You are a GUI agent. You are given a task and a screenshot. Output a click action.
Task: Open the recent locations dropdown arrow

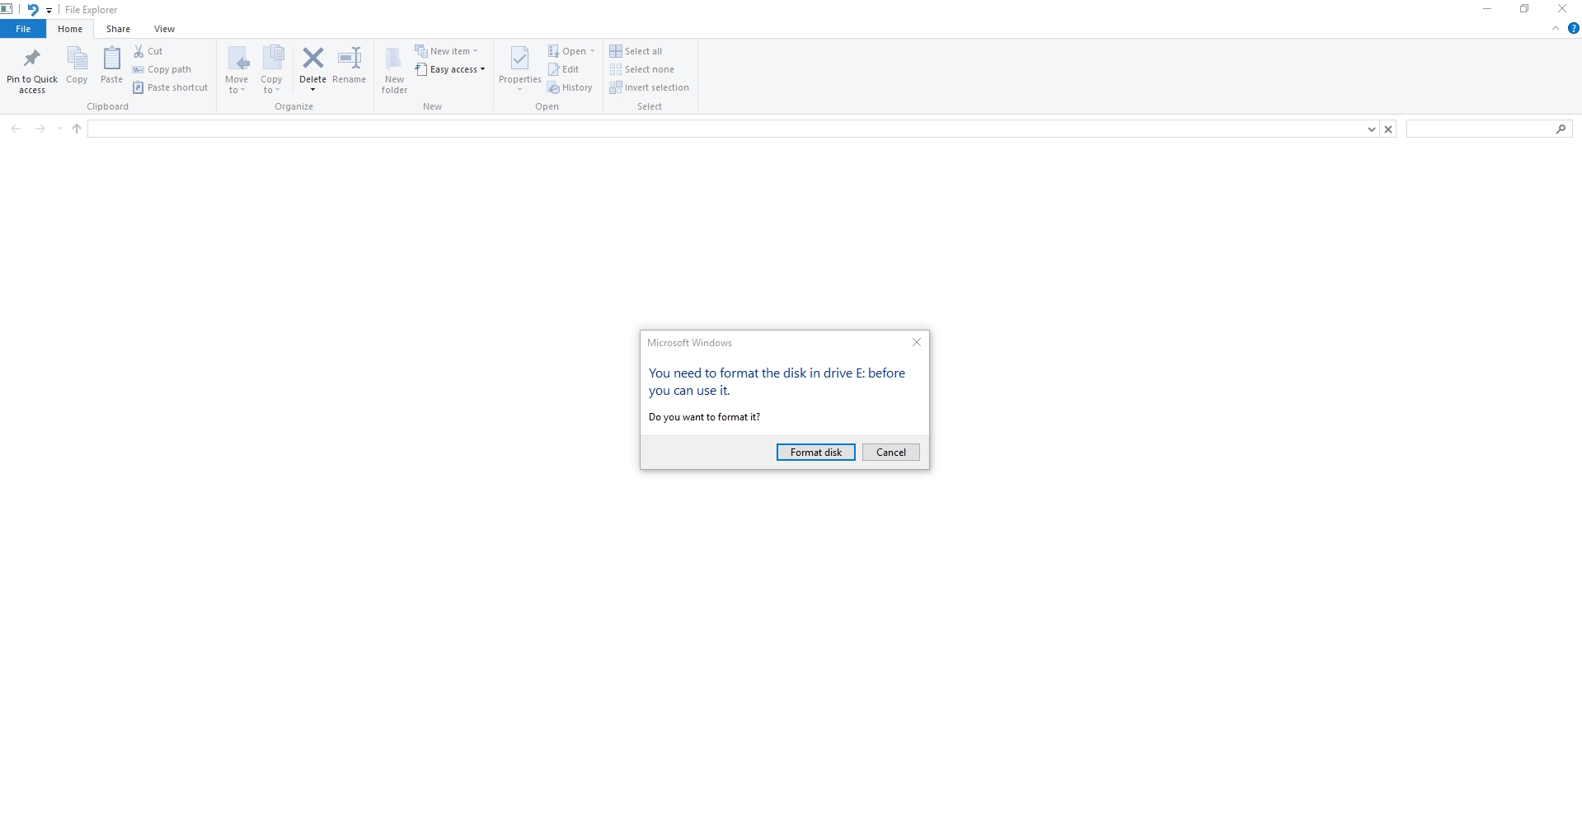(x=59, y=129)
